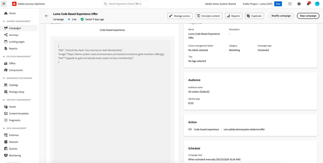The image size is (323, 163).
Task: Collapse the Decision Management section
Action: point(4,57)
